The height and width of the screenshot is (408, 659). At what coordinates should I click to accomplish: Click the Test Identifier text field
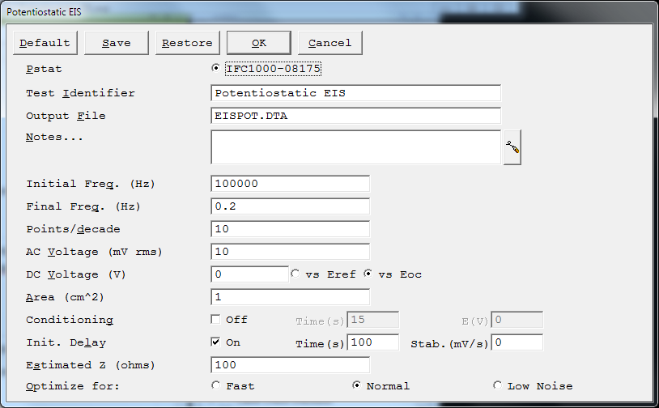click(x=355, y=93)
